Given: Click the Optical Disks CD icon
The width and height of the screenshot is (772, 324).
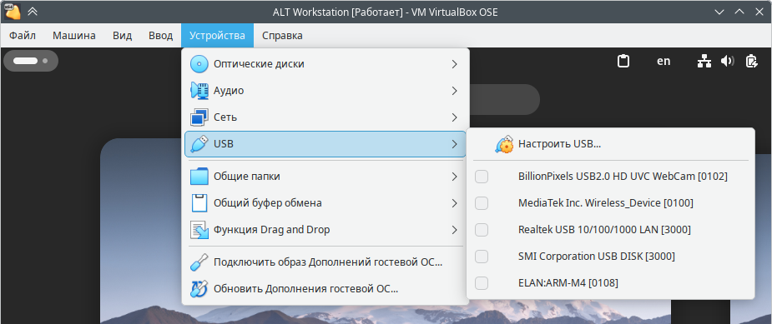Looking at the screenshot, I should click(199, 64).
